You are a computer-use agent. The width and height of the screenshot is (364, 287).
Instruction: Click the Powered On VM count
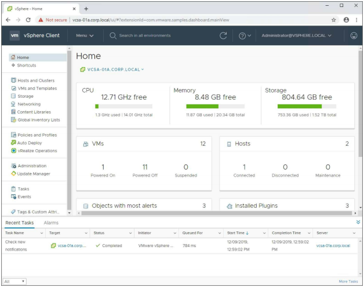tap(103, 167)
